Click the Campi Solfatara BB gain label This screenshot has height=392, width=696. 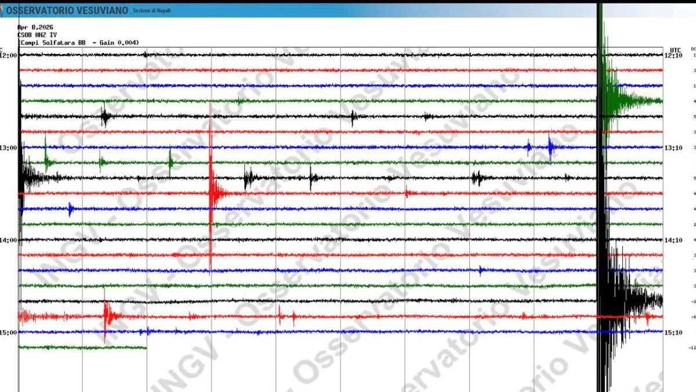tap(78, 42)
